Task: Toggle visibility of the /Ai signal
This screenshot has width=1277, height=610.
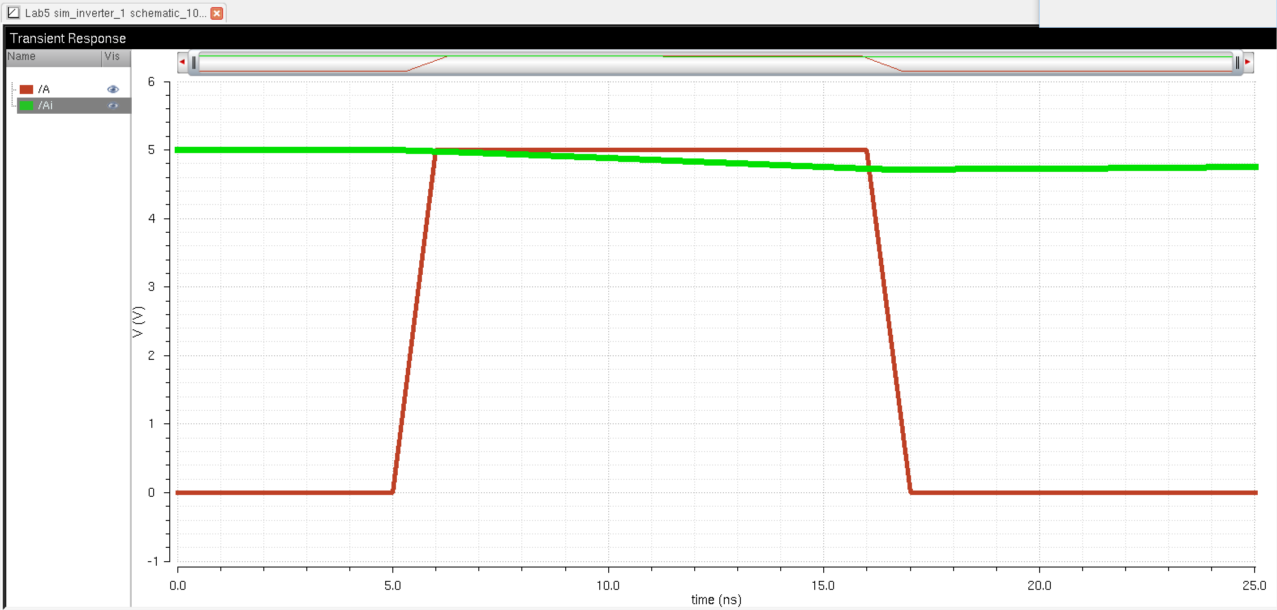Action: coord(113,106)
